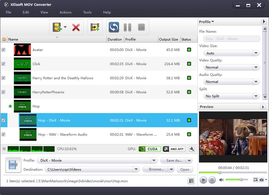Click the AMD APP acceleration button
Viewport: 269px width, 195px height.
pyautogui.click(x=174, y=149)
